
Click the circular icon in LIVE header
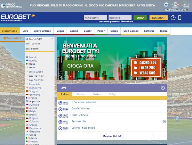tap(163, 88)
